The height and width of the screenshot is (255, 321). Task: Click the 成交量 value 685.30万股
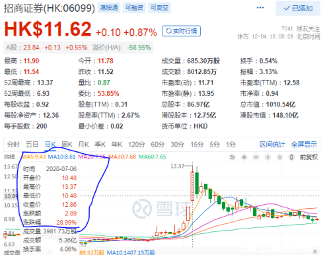coord(203,61)
